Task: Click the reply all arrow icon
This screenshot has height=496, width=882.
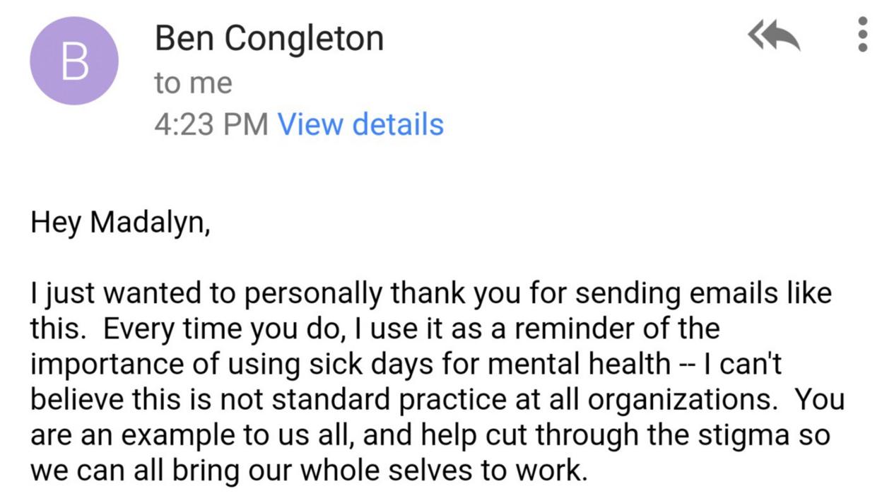Action: tap(774, 36)
